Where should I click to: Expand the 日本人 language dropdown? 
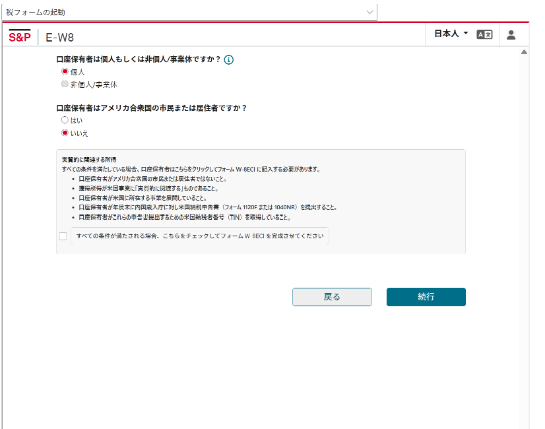pyautogui.click(x=451, y=34)
